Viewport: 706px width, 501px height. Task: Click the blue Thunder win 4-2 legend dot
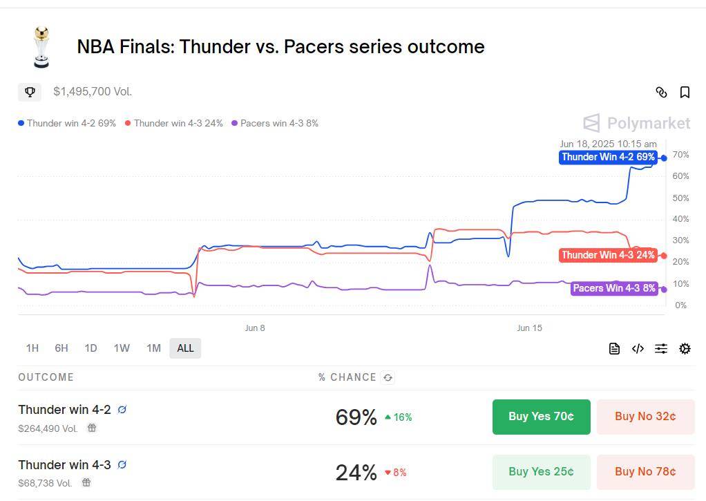click(x=21, y=123)
